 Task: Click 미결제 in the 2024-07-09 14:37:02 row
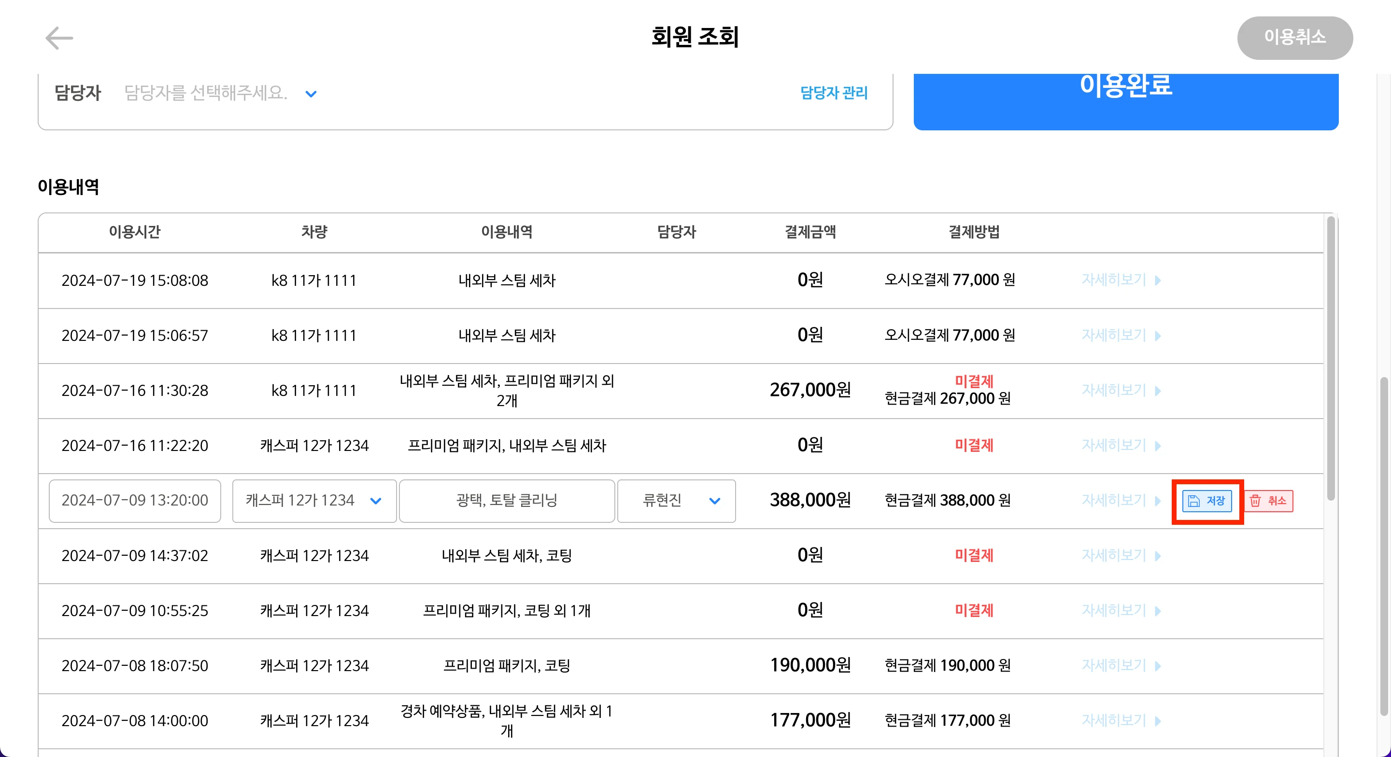pyautogui.click(x=974, y=556)
